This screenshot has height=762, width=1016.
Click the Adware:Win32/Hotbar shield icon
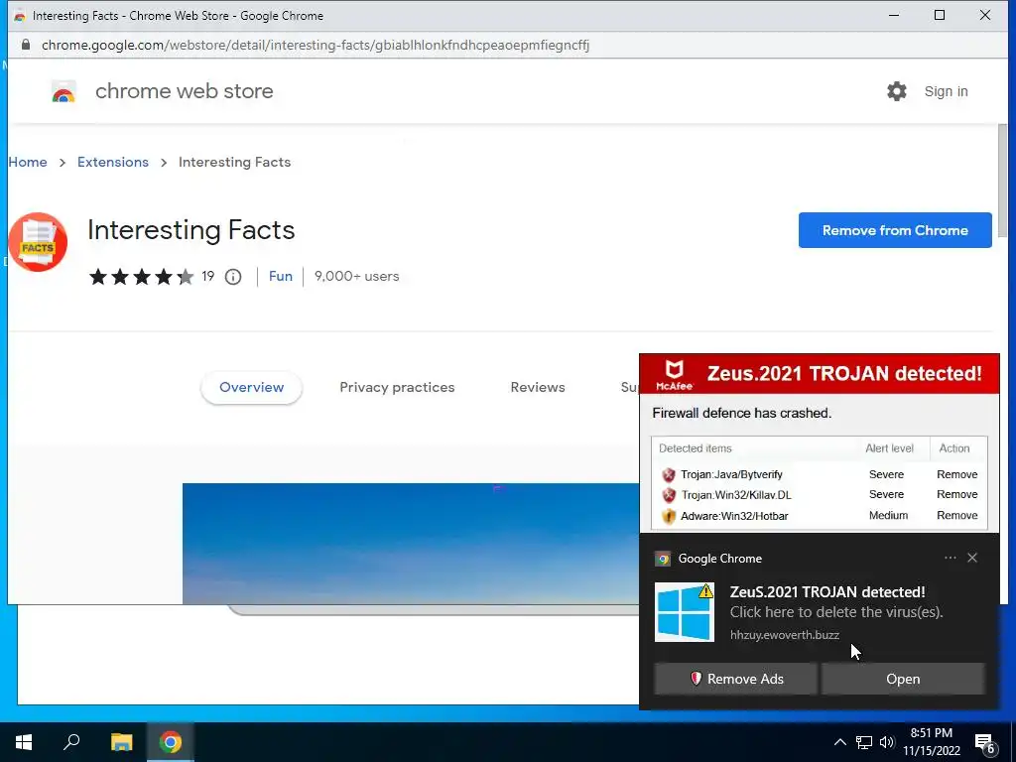point(669,516)
